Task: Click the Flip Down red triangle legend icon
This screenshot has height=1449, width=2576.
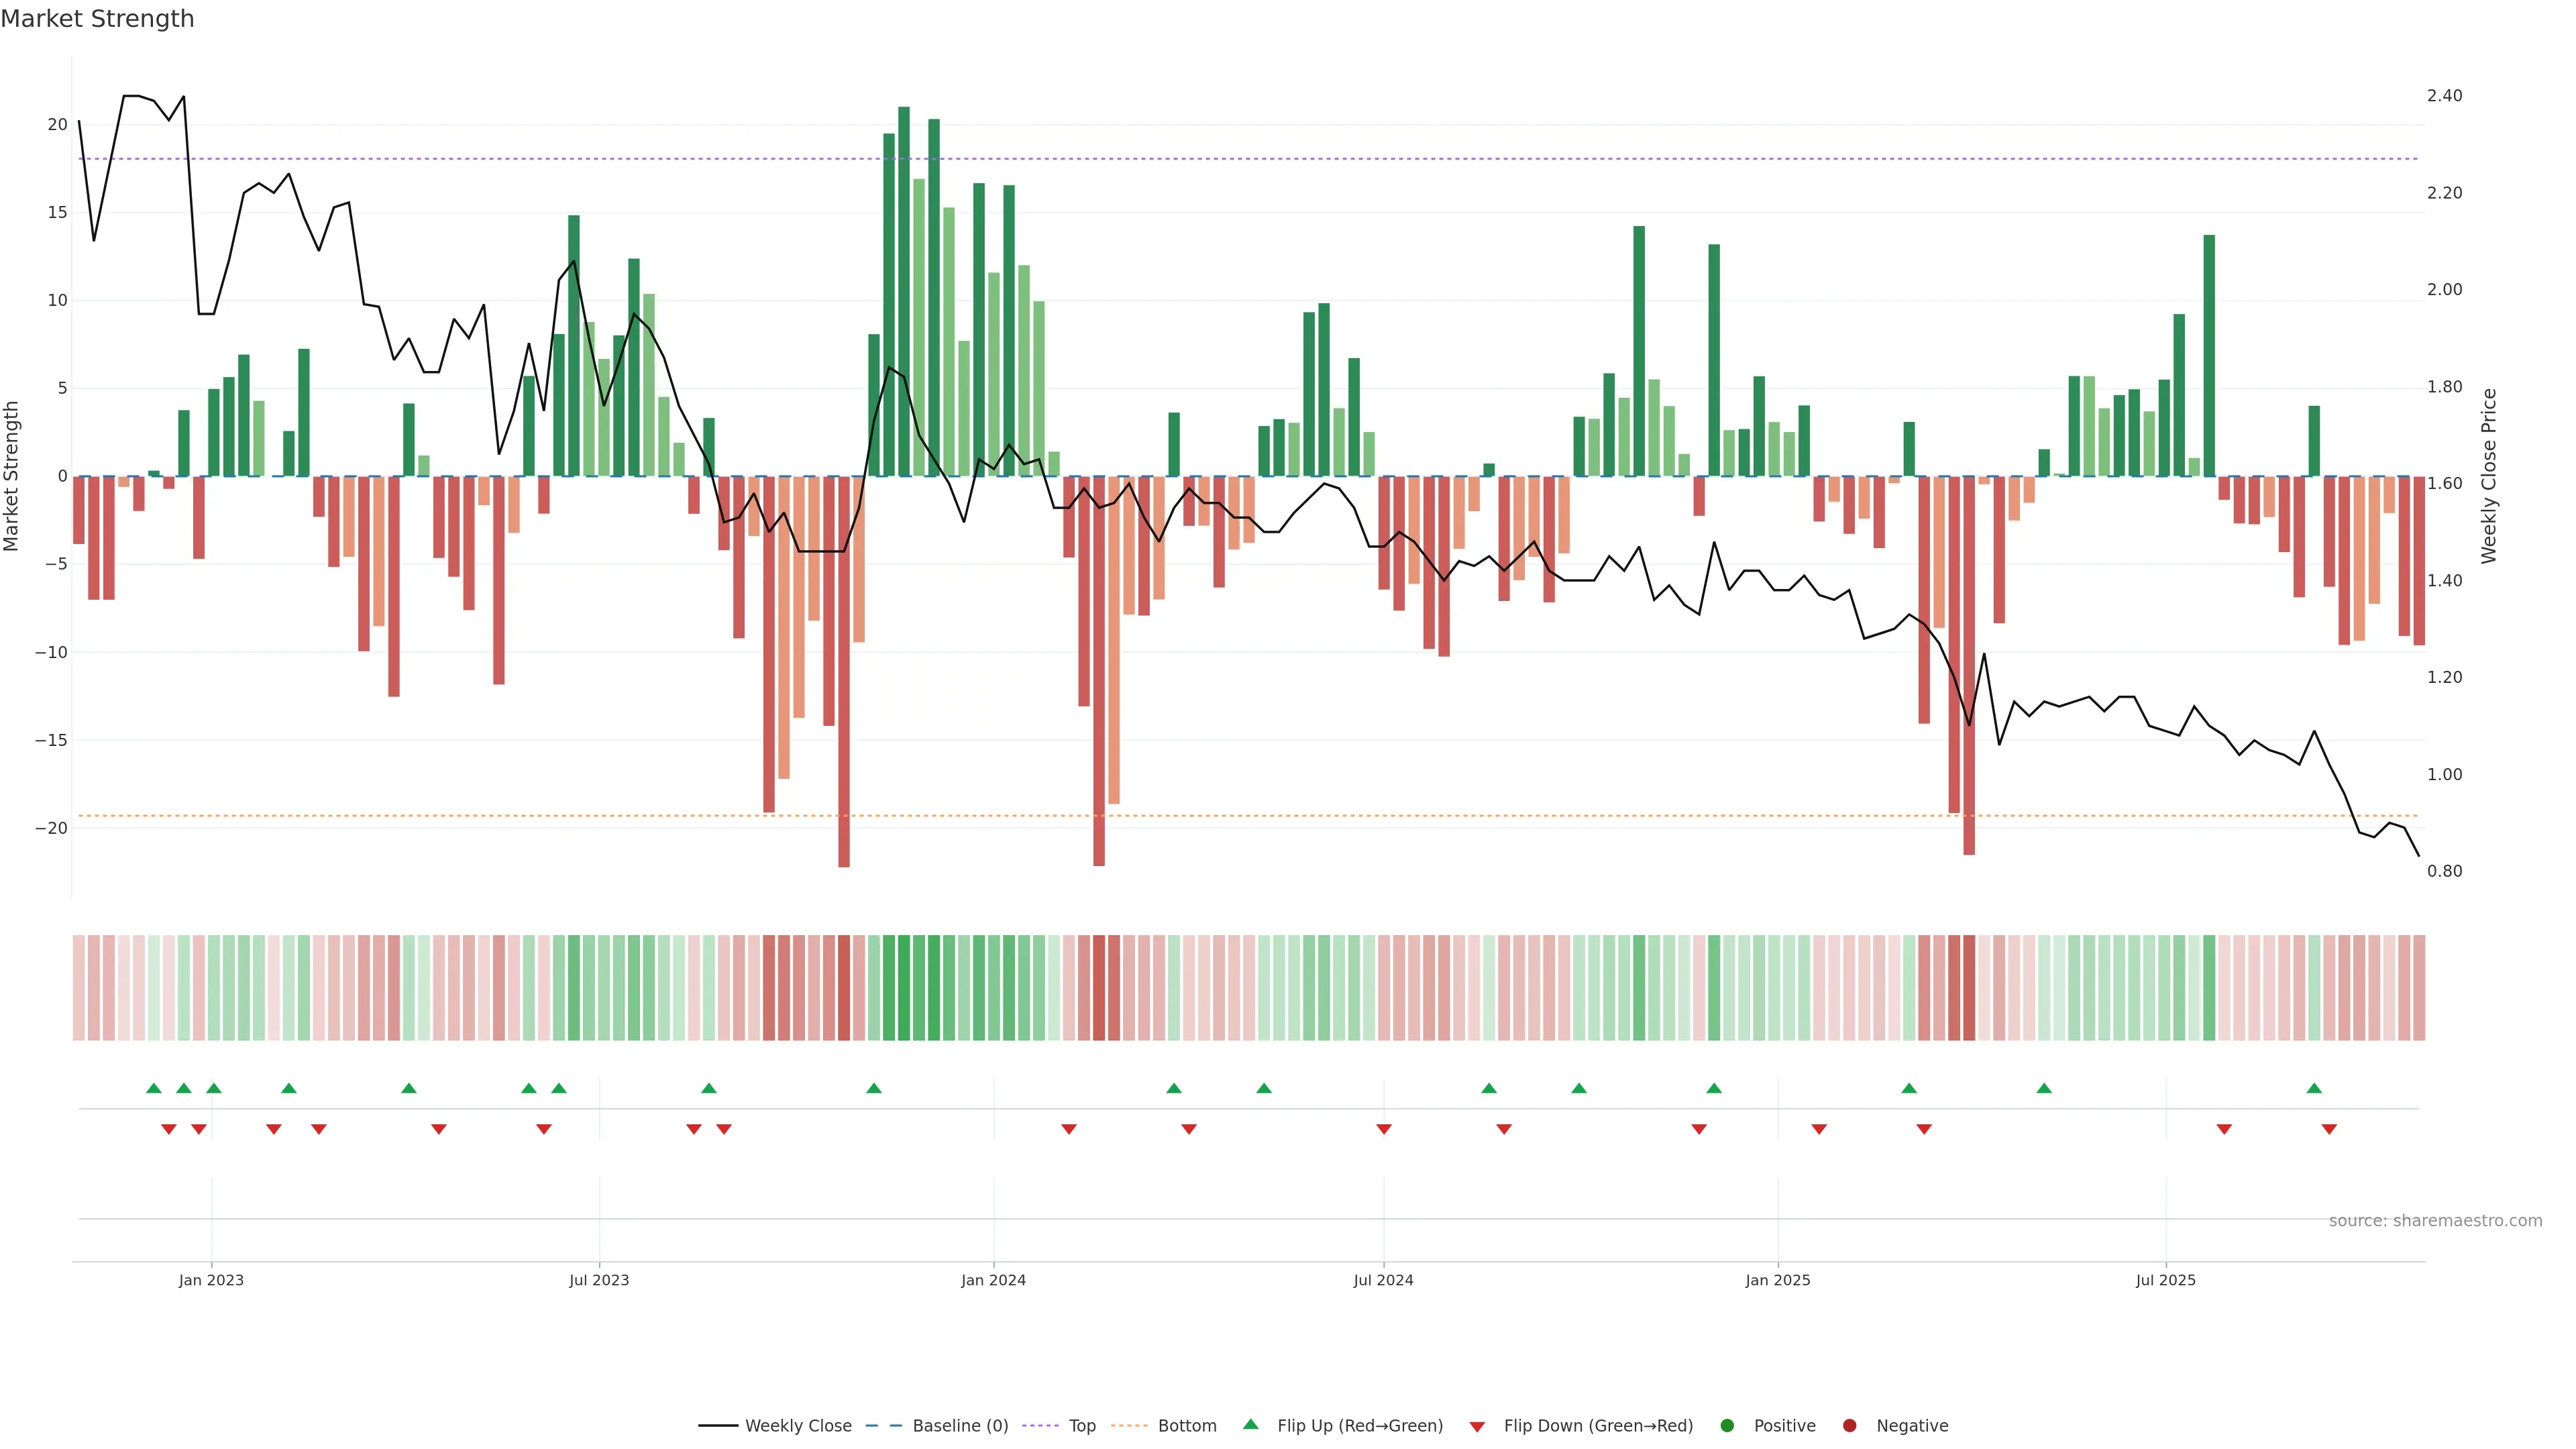Action: pyautogui.click(x=1477, y=1426)
